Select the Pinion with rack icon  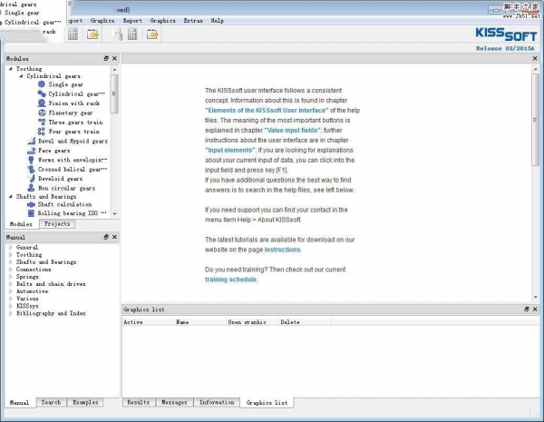point(42,103)
